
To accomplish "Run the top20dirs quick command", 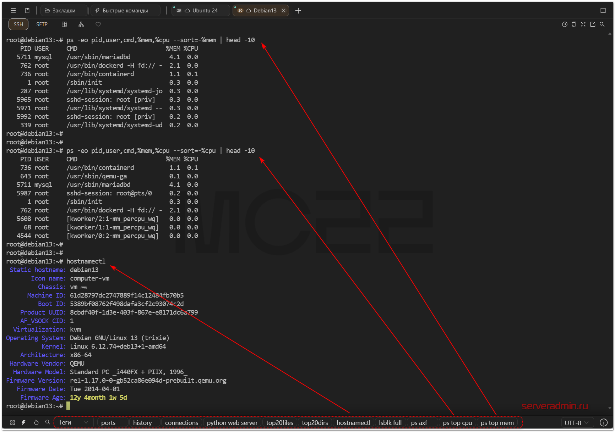I will [315, 422].
